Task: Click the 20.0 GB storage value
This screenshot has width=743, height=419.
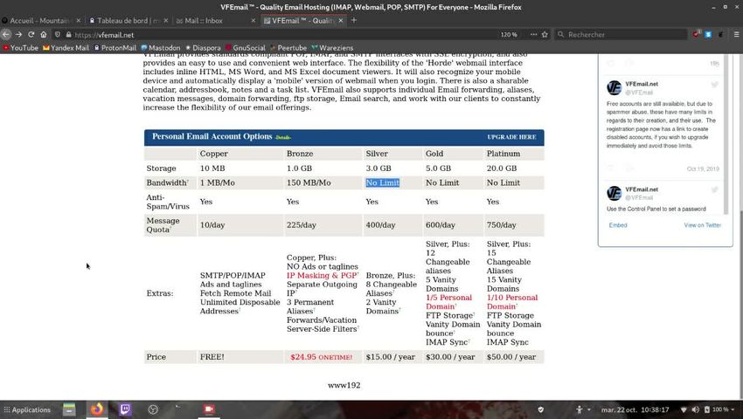Action: tap(502, 168)
